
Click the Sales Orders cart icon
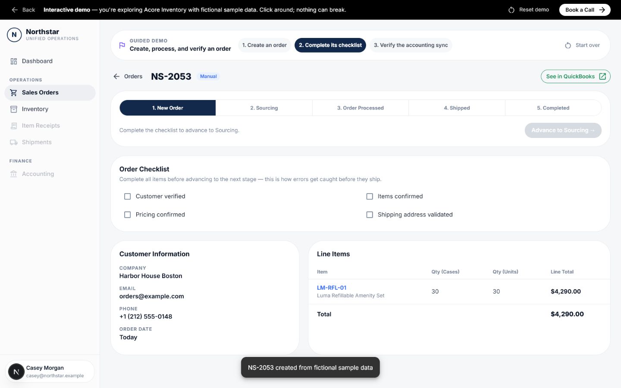[14, 93]
